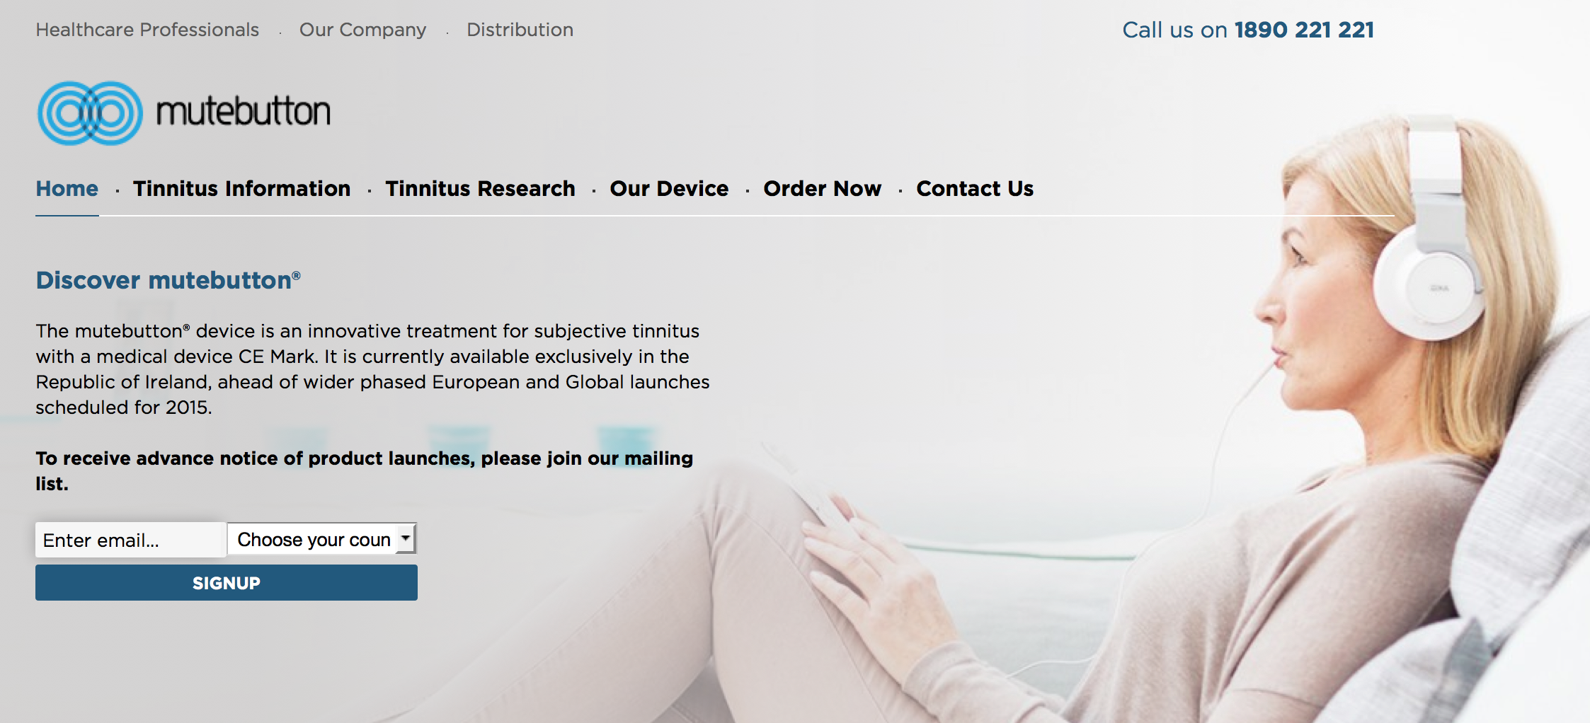Click the mailing list notice bold text
The image size is (1590, 723).
(x=365, y=470)
